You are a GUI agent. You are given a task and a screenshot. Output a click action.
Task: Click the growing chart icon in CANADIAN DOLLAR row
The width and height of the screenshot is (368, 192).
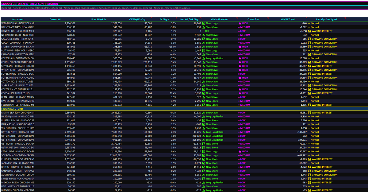(309, 171)
